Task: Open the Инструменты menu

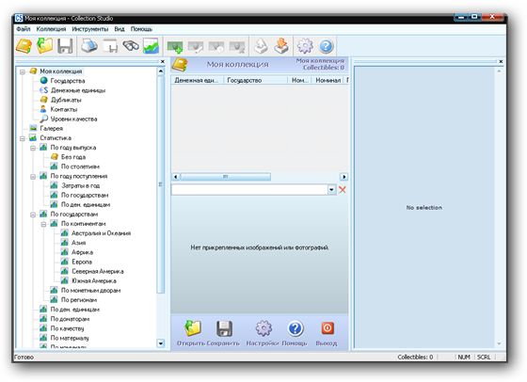Action: tap(90, 29)
